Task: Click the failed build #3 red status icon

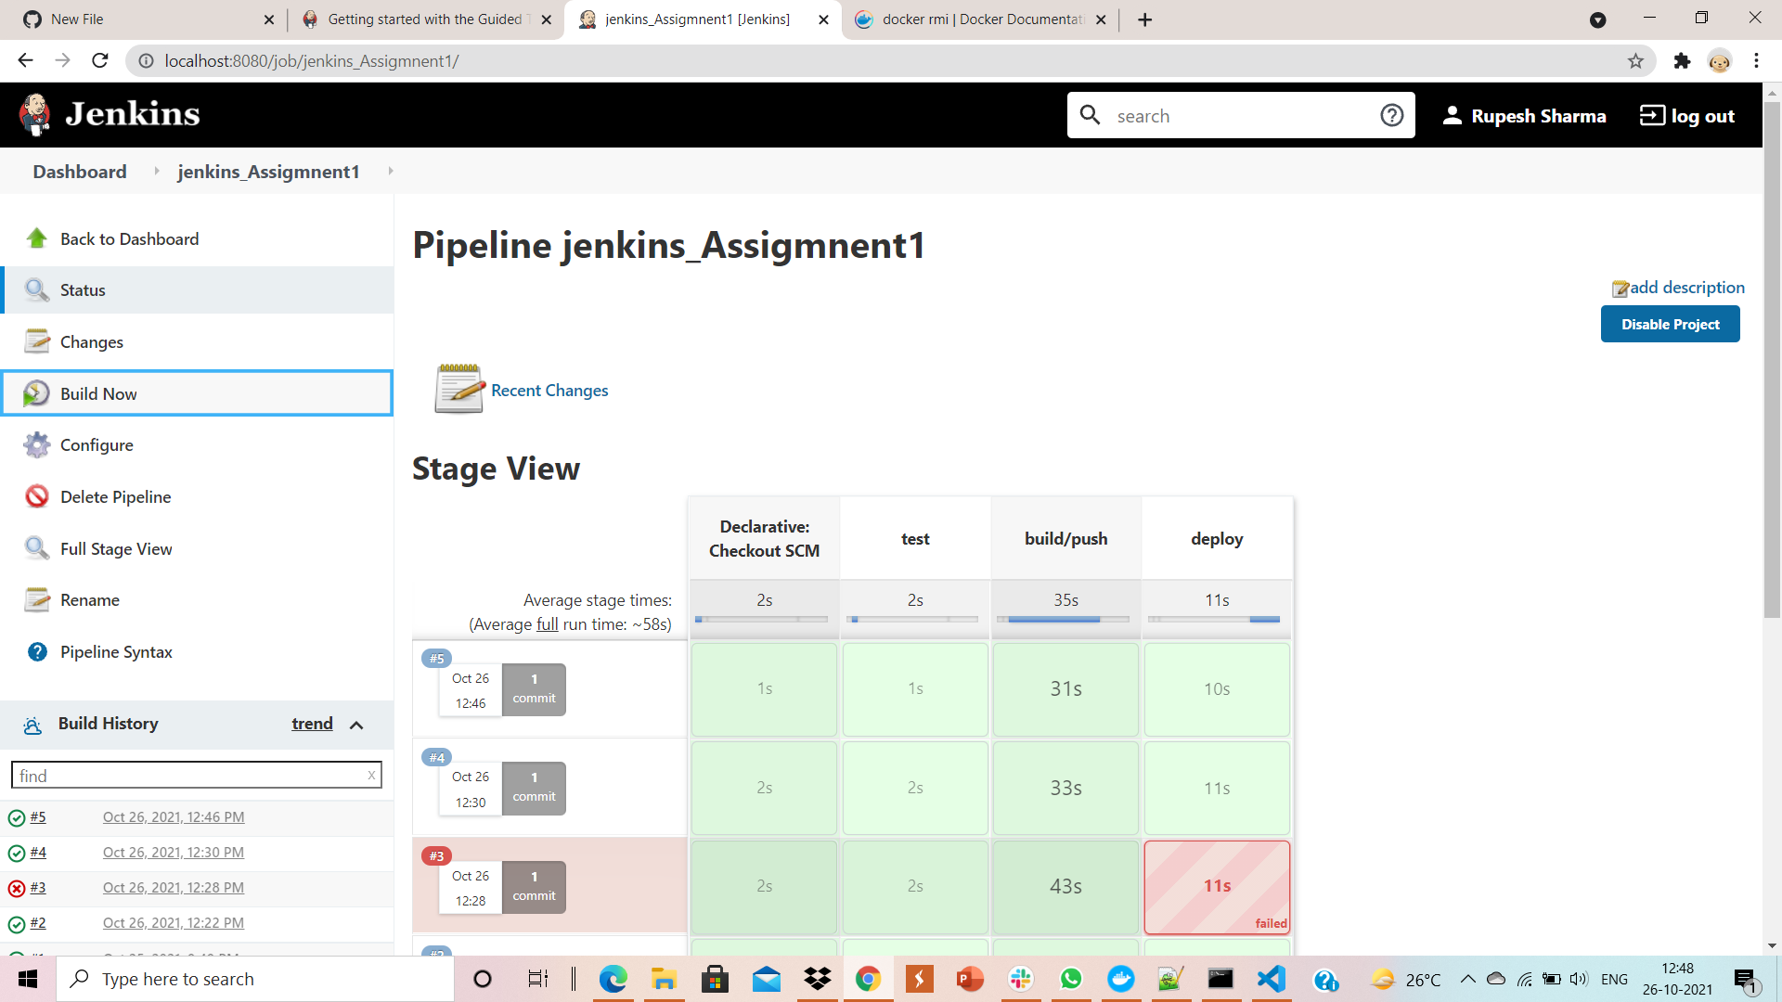Action: [x=16, y=888]
